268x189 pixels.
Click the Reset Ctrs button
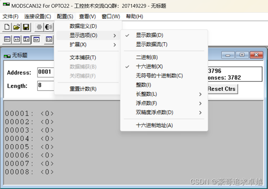pos(222,89)
